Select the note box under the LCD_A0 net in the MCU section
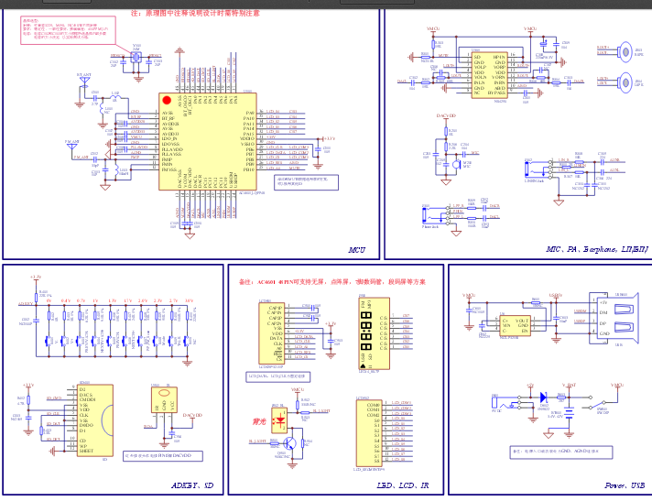 pyautogui.click(x=307, y=182)
